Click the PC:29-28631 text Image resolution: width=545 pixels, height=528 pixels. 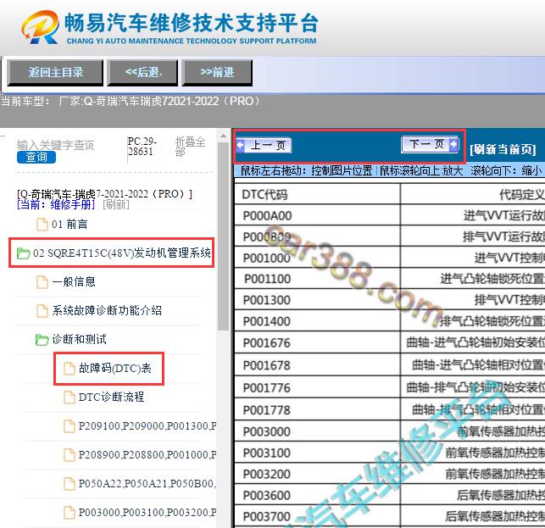tap(142, 147)
